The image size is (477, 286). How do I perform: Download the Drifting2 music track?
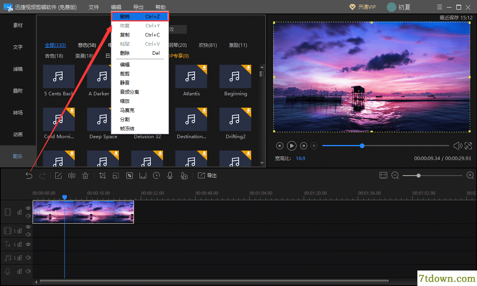tap(248, 111)
